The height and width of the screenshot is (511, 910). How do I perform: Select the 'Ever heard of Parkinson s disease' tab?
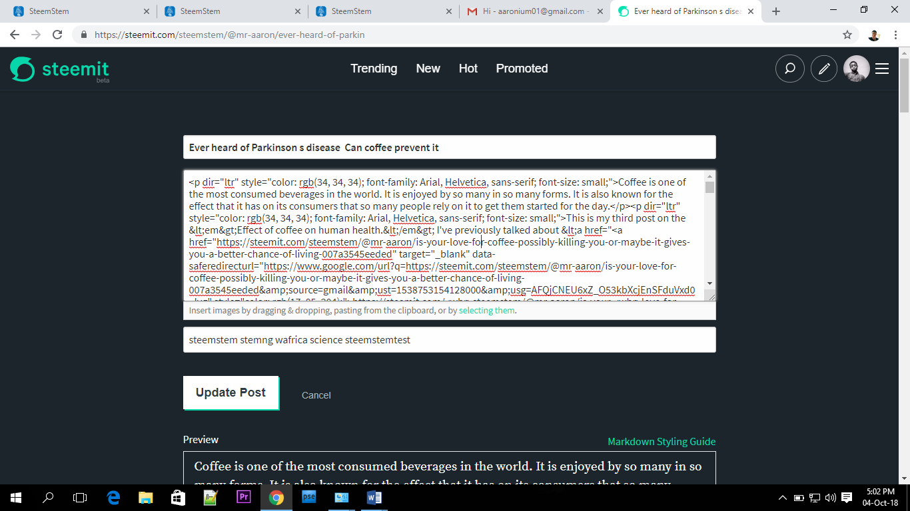(685, 11)
